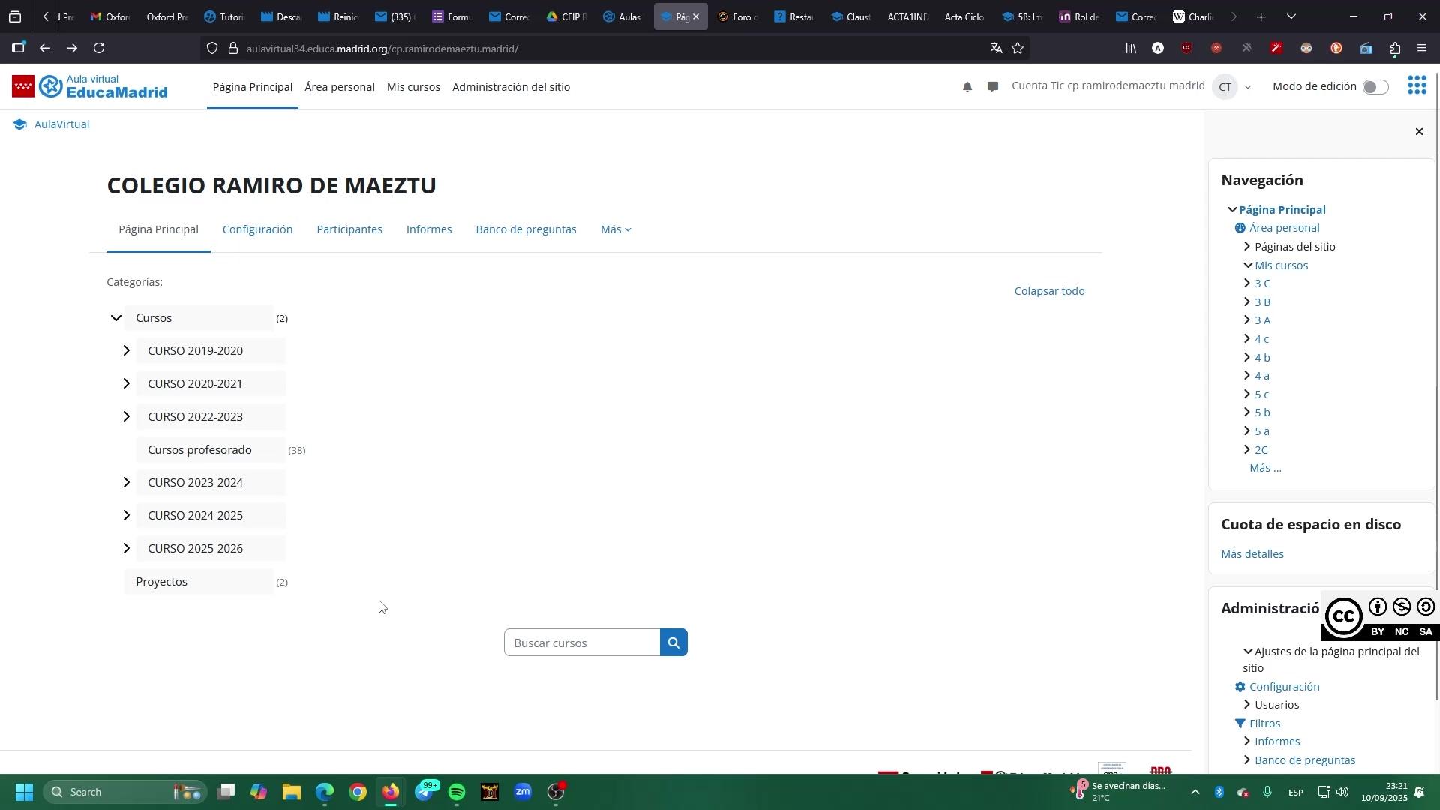The width and height of the screenshot is (1440, 810).
Task: Expand the CURSO 2019-2020 category
Action: tap(127, 350)
